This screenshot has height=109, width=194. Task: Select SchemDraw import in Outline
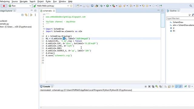click(178, 22)
